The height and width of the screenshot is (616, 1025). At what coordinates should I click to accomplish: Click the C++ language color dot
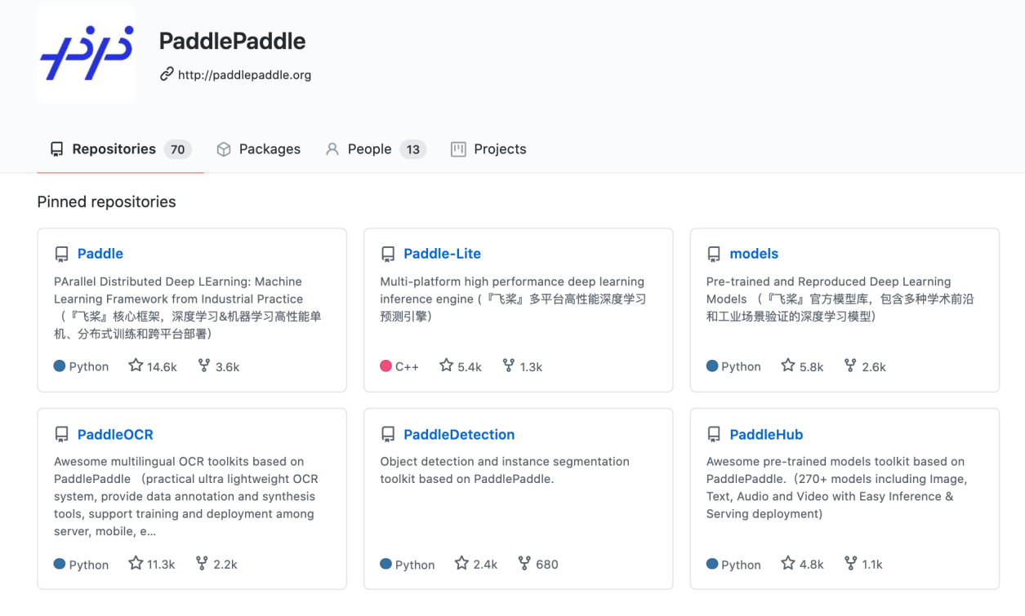pos(385,366)
